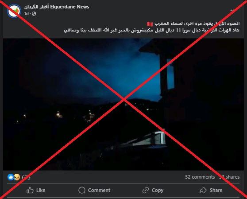Open the 52 comments link
The height and width of the screenshot is (199, 247).
click(x=200, y=177)
